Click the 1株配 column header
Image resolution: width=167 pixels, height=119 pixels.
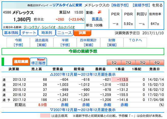tap(137, 69)
